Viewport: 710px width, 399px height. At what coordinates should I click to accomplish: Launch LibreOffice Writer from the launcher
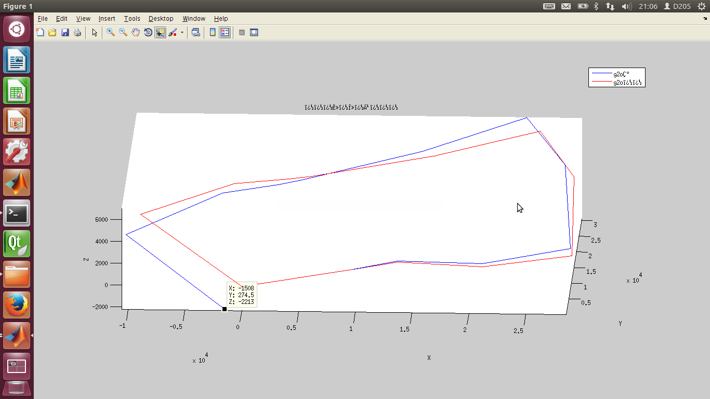coord(17,60)
